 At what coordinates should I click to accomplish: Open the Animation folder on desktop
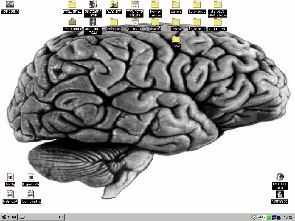coord(114,22)
